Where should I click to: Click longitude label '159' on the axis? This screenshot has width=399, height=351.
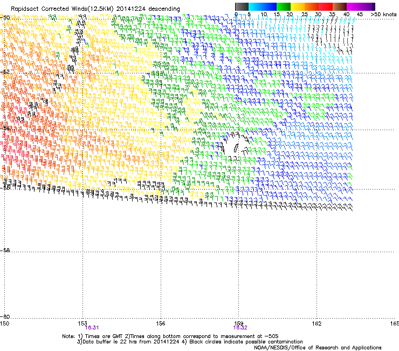pos(239,323)
